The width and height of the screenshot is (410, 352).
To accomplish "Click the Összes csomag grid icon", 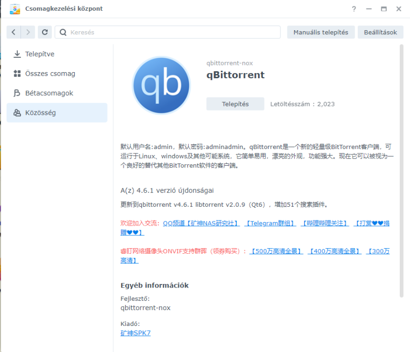I will pos(17,73).
